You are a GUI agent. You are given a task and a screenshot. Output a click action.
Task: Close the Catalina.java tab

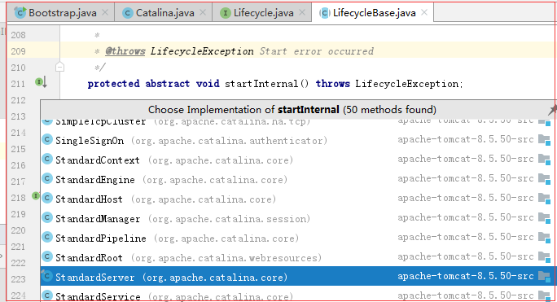(203, 12)
